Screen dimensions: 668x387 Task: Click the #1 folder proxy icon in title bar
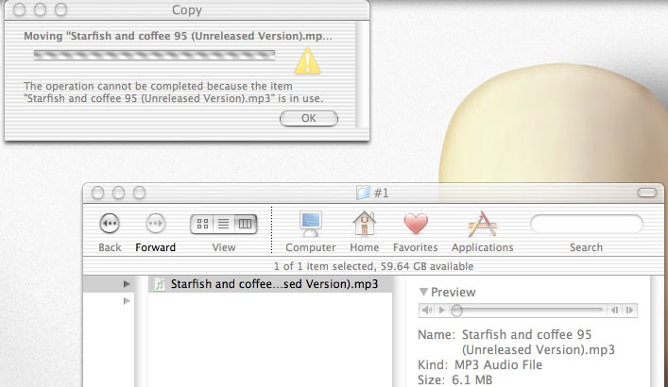pos(363,193)
